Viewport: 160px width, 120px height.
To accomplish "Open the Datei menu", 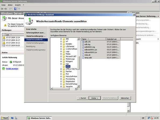I will point(4,5).
